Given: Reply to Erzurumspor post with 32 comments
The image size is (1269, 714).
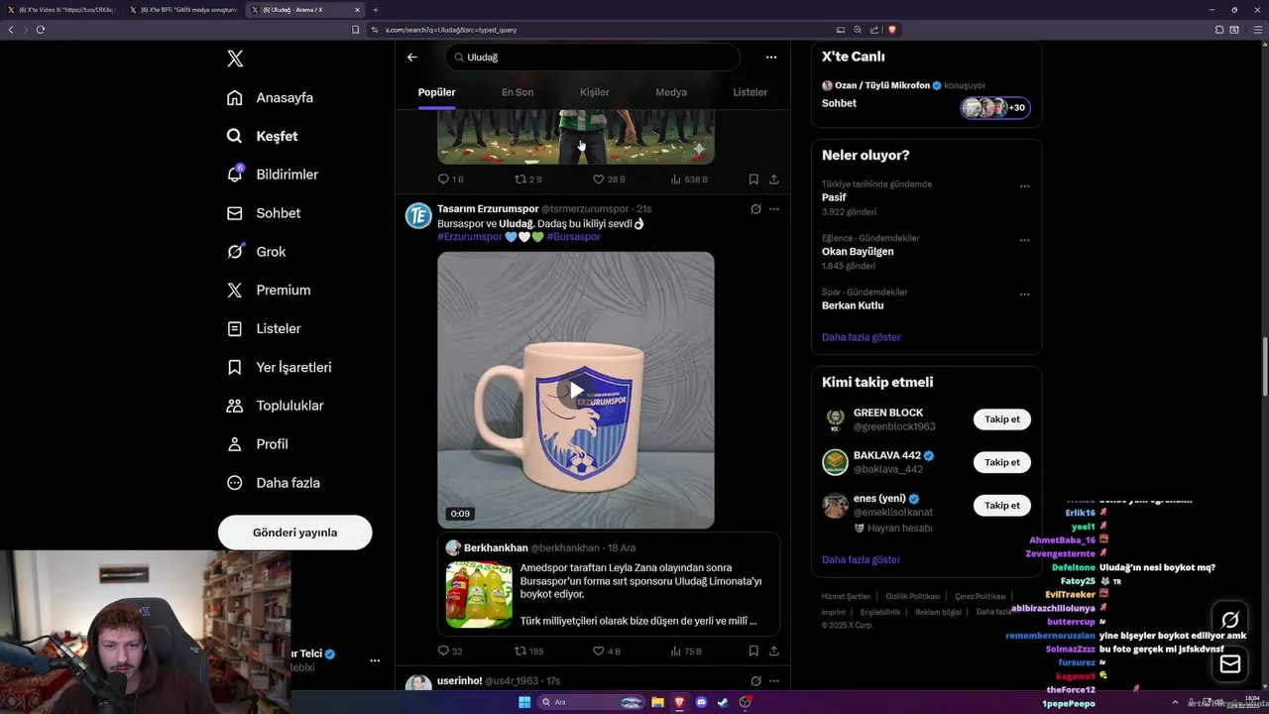Looking at the screenshot, I should 450,652.
